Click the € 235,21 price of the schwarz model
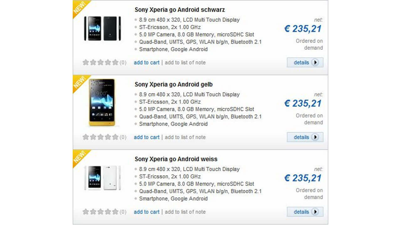The image size is (401, 225). tap(302, 28)
